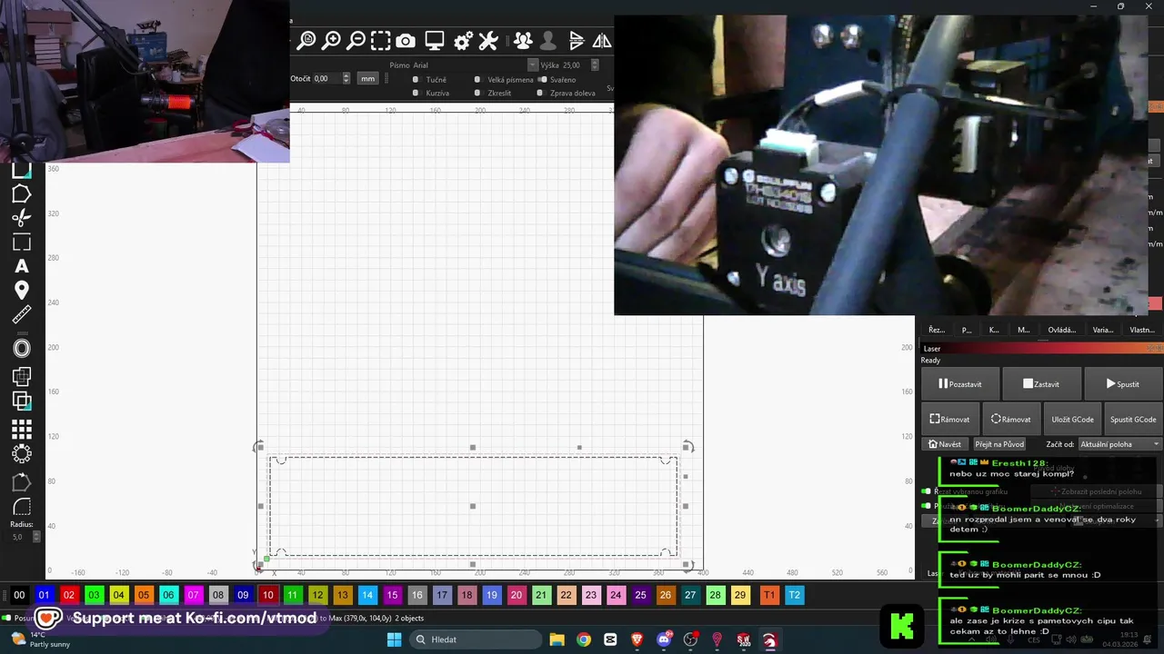Click the Tabs bracket tool icon
The width and height of the screenshot is (1164, 654).
pos(21,243)
